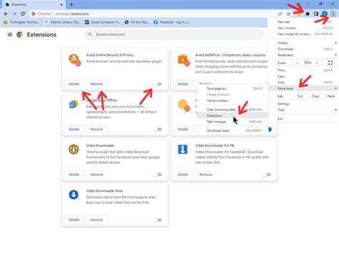Screen dimensions: 339x259
Task: Toggle Avast Online Security & Privacy extension
Action: click(158, 84)
